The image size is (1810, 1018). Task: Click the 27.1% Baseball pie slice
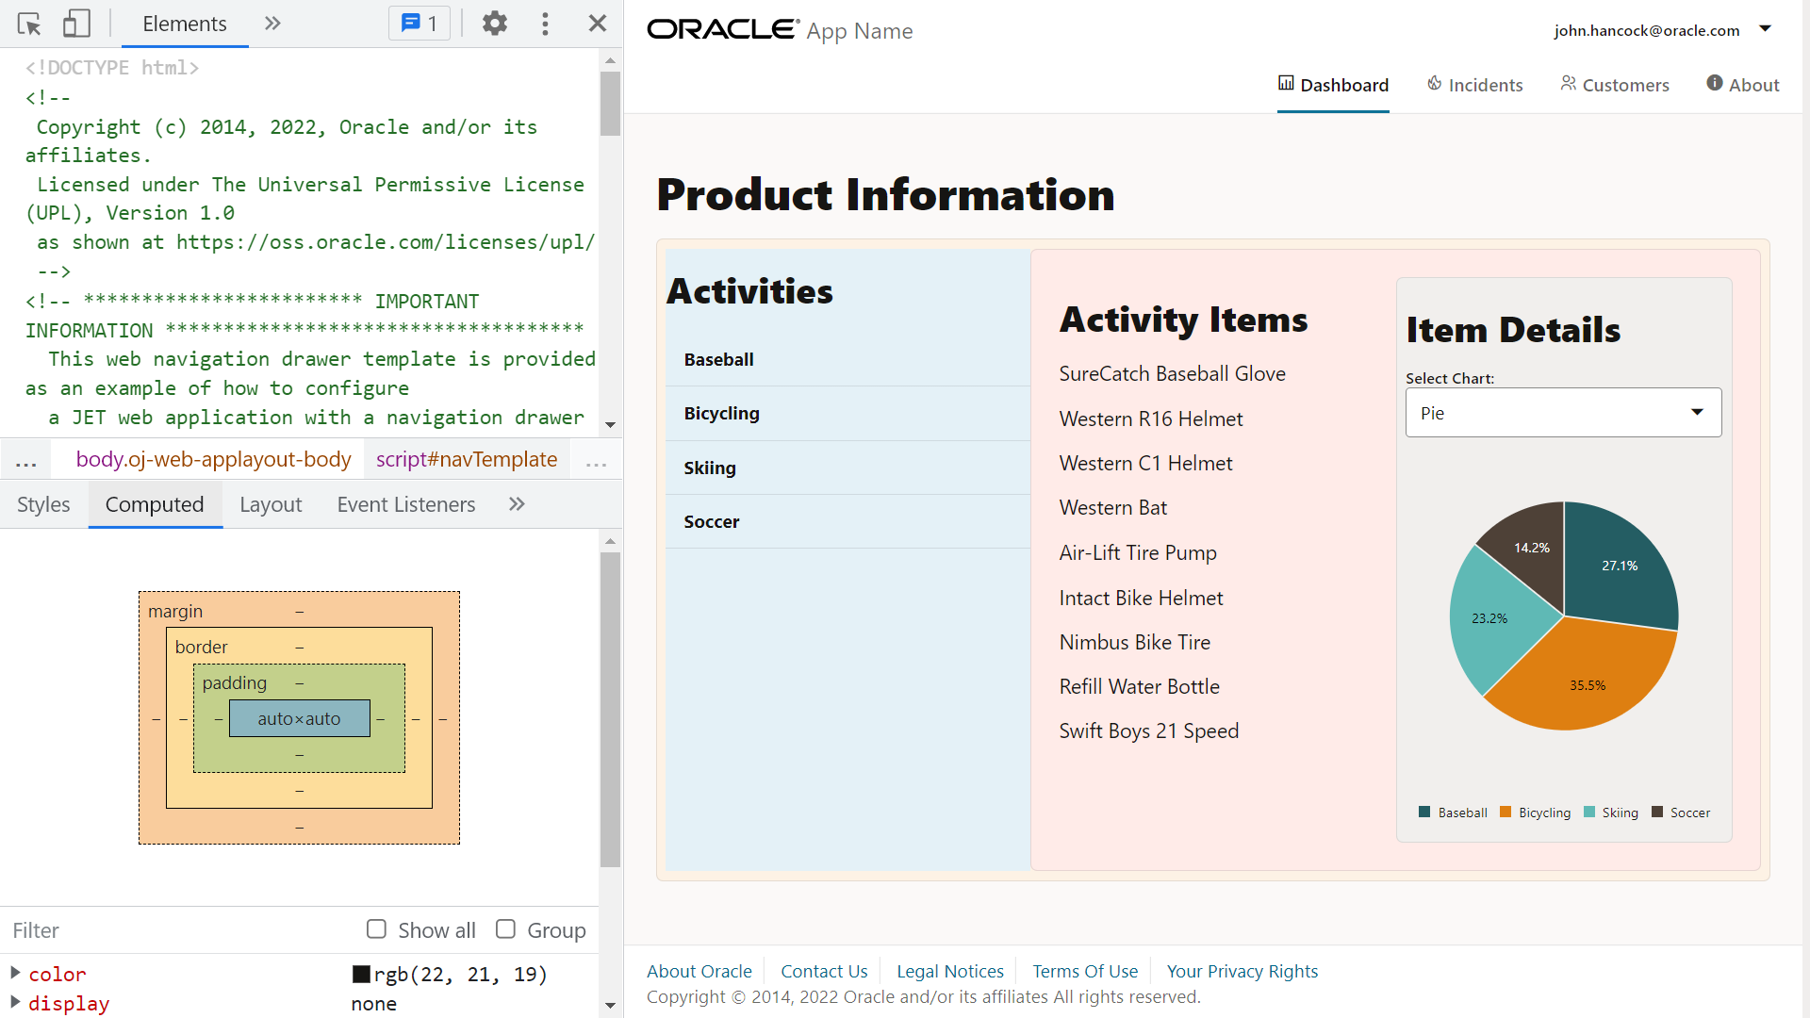coord(1619,566)
